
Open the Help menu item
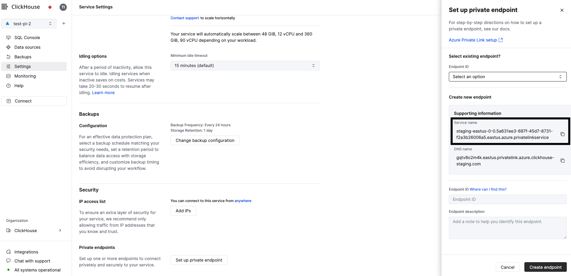19,86
